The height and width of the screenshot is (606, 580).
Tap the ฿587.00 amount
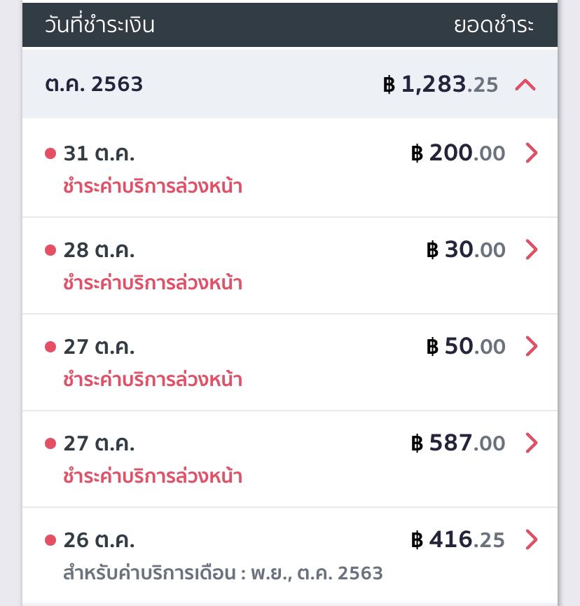tap(458, 443)
